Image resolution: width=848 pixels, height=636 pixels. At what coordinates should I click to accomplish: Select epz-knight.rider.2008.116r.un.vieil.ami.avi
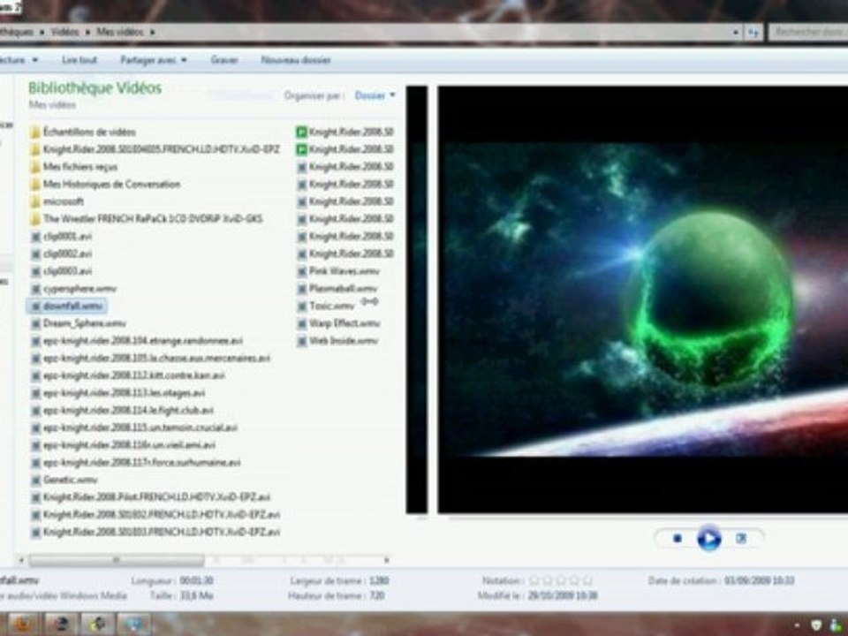[129, 445]
